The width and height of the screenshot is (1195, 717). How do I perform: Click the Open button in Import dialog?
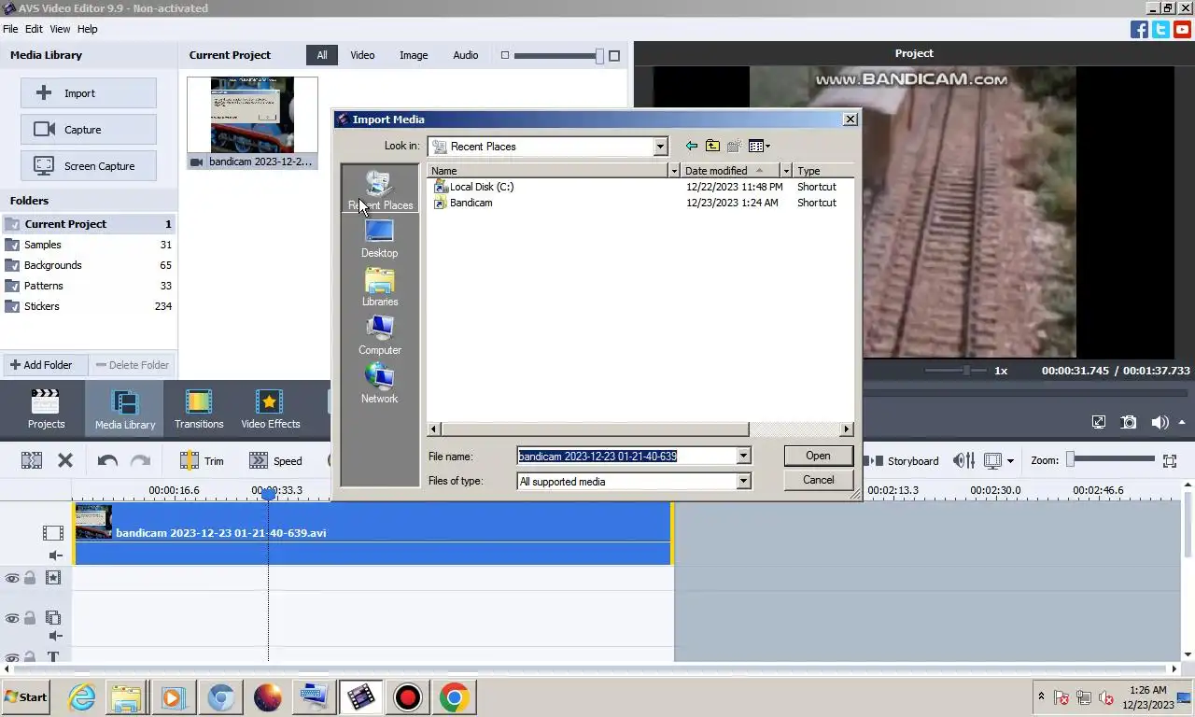[x=818, y=456]
